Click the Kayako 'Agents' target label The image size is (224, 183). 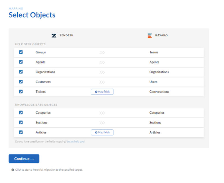tap(154, 62)
